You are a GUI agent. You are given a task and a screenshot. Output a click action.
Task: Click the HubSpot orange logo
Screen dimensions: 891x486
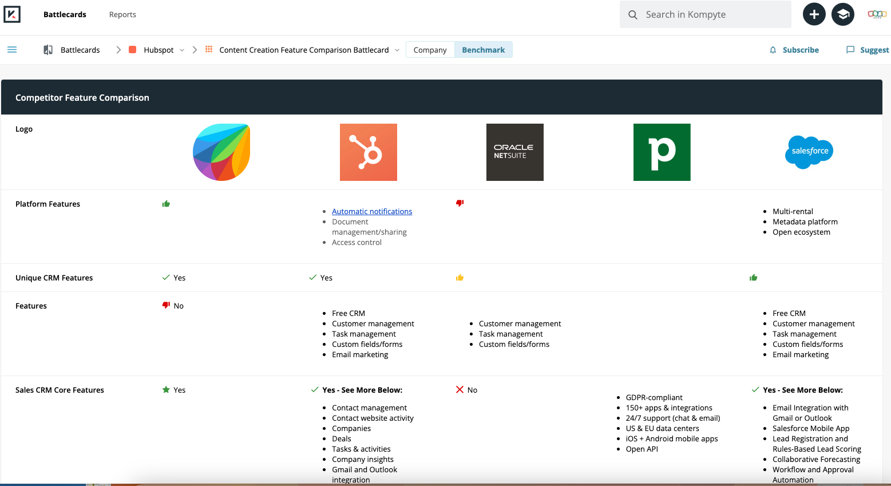coord(369,152)
